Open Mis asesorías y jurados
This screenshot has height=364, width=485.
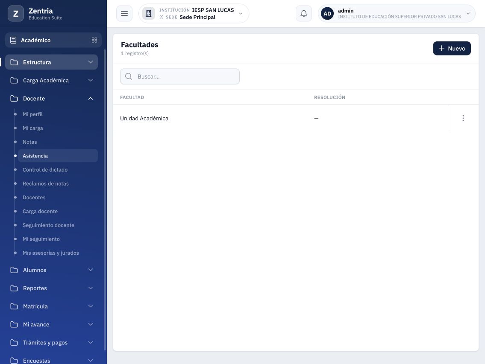[x=58, y=253]
